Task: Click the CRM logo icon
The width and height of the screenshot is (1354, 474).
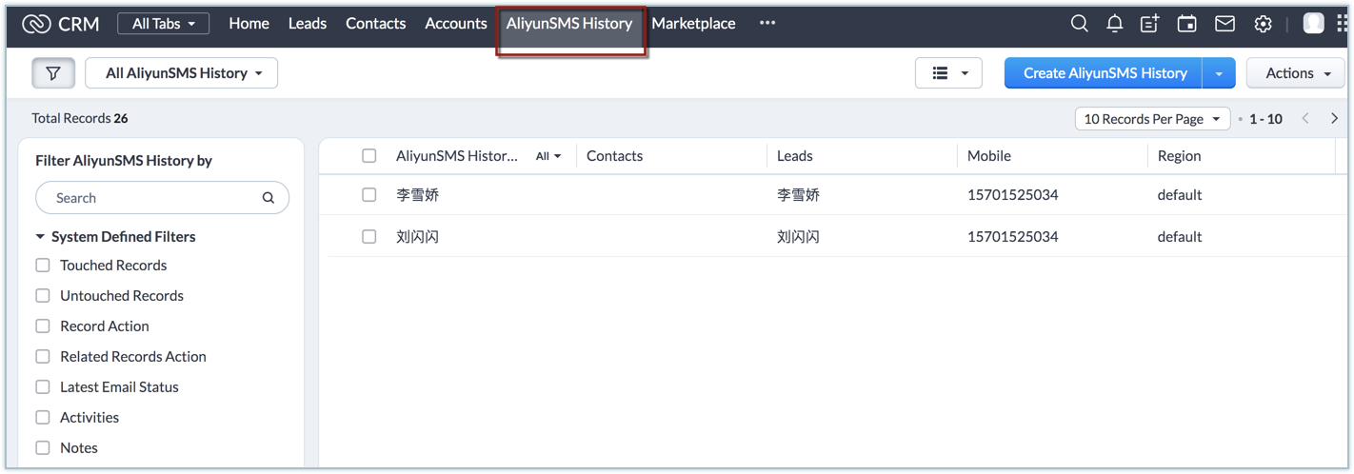Action: pyautogui.click(x=36, y=24)
